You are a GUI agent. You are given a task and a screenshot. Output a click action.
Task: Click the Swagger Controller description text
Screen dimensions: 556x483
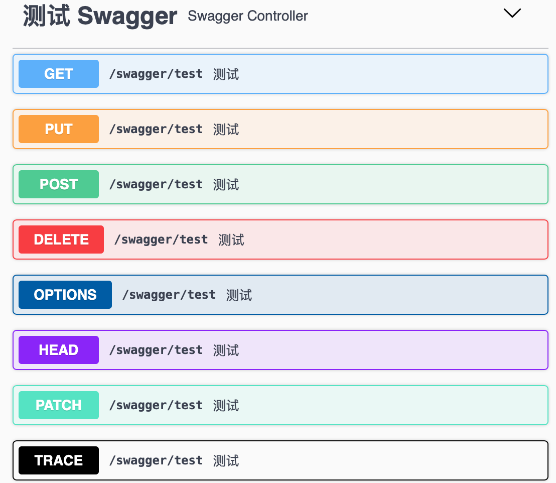(x=247, y=16)
